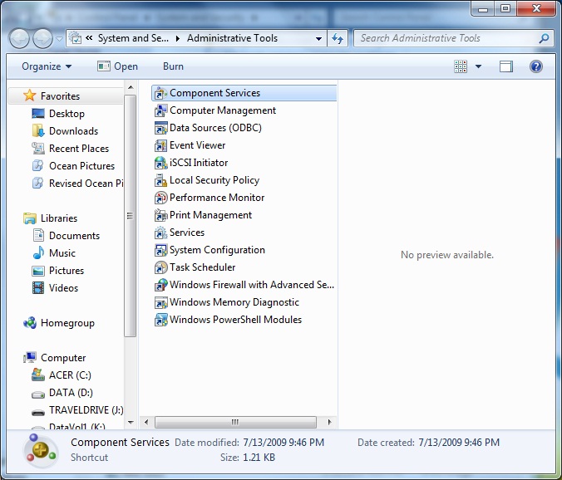
Task: Click the ACER (C:) drive icon
Action: [x=38, y=375]
